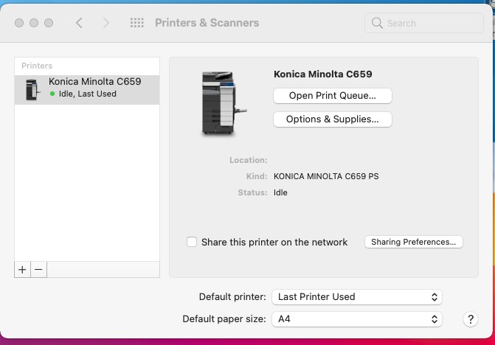Open the help question mark button

pos(470,319)
